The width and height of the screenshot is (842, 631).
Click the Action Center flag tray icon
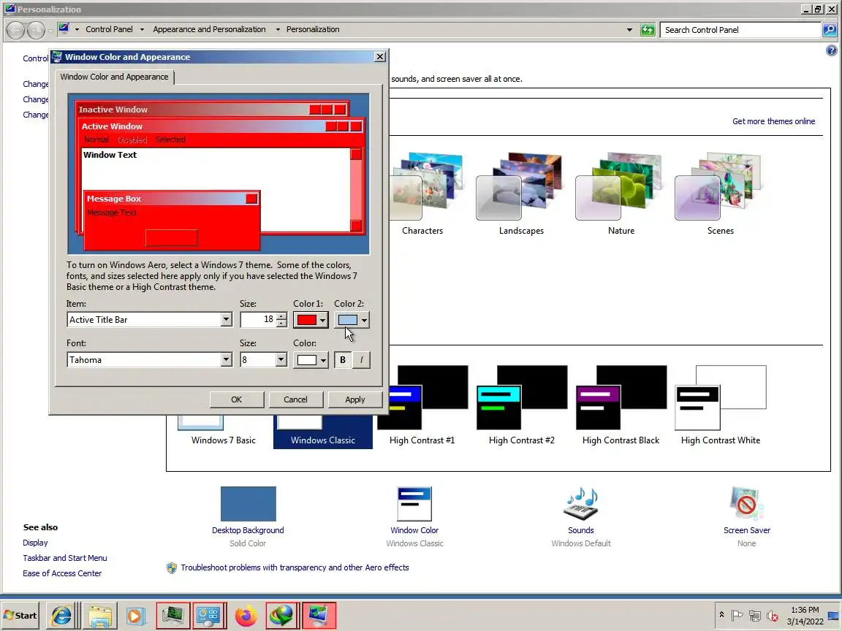click(x=737, y=616)
